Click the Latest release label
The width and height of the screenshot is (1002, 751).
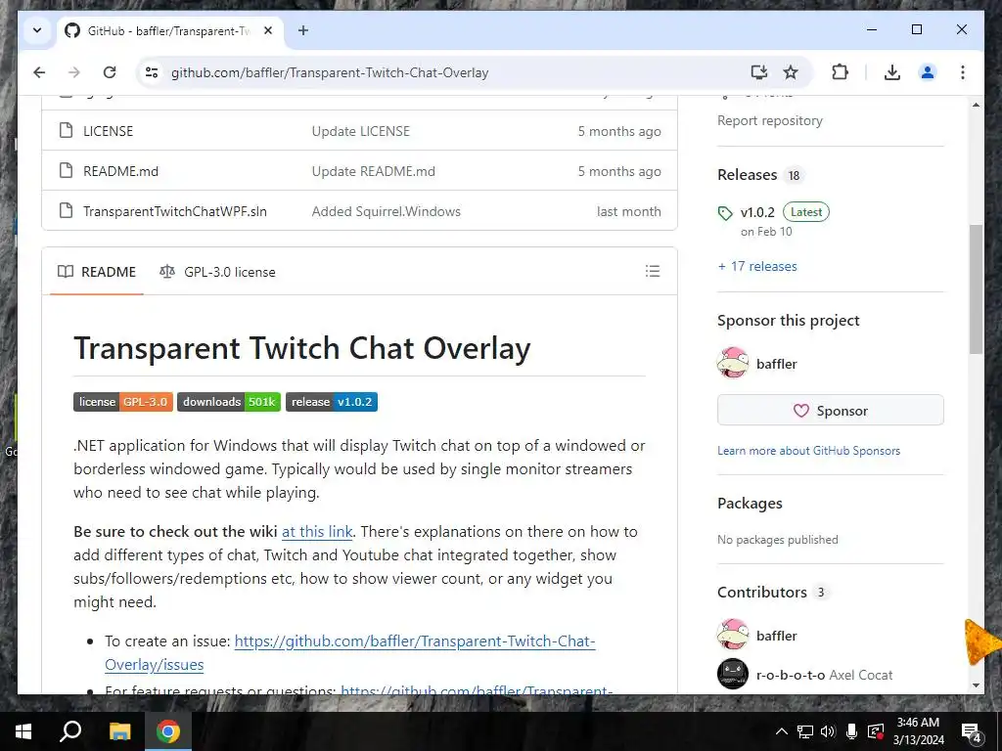click(806, 212)
